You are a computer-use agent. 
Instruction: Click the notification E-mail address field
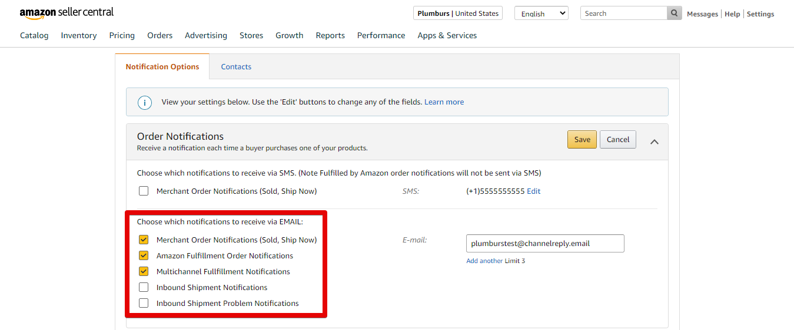(x=545, y=243)
